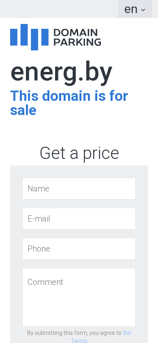Open the "en" language selector
158x343 pixels.
pos(135,9)
